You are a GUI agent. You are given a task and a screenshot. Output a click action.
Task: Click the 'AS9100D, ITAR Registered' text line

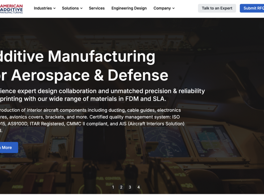(x=92, y=124)
